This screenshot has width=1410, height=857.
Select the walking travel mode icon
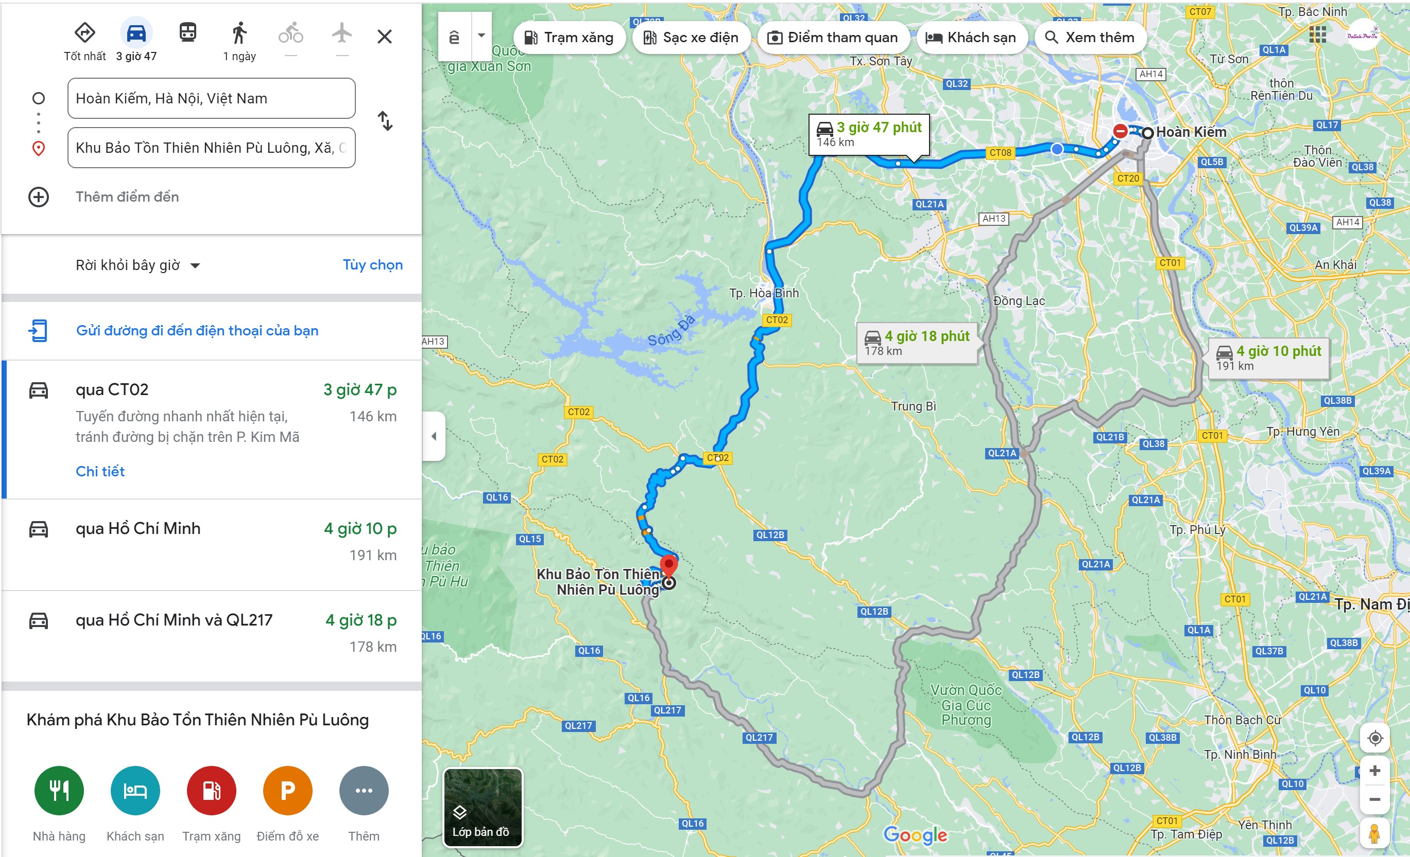point(239,33)
